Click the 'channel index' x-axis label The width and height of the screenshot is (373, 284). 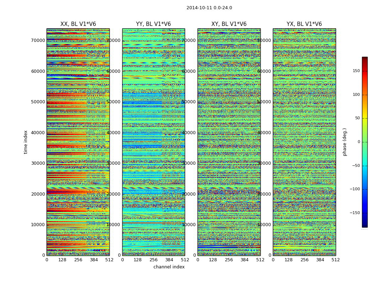point(169,267)
